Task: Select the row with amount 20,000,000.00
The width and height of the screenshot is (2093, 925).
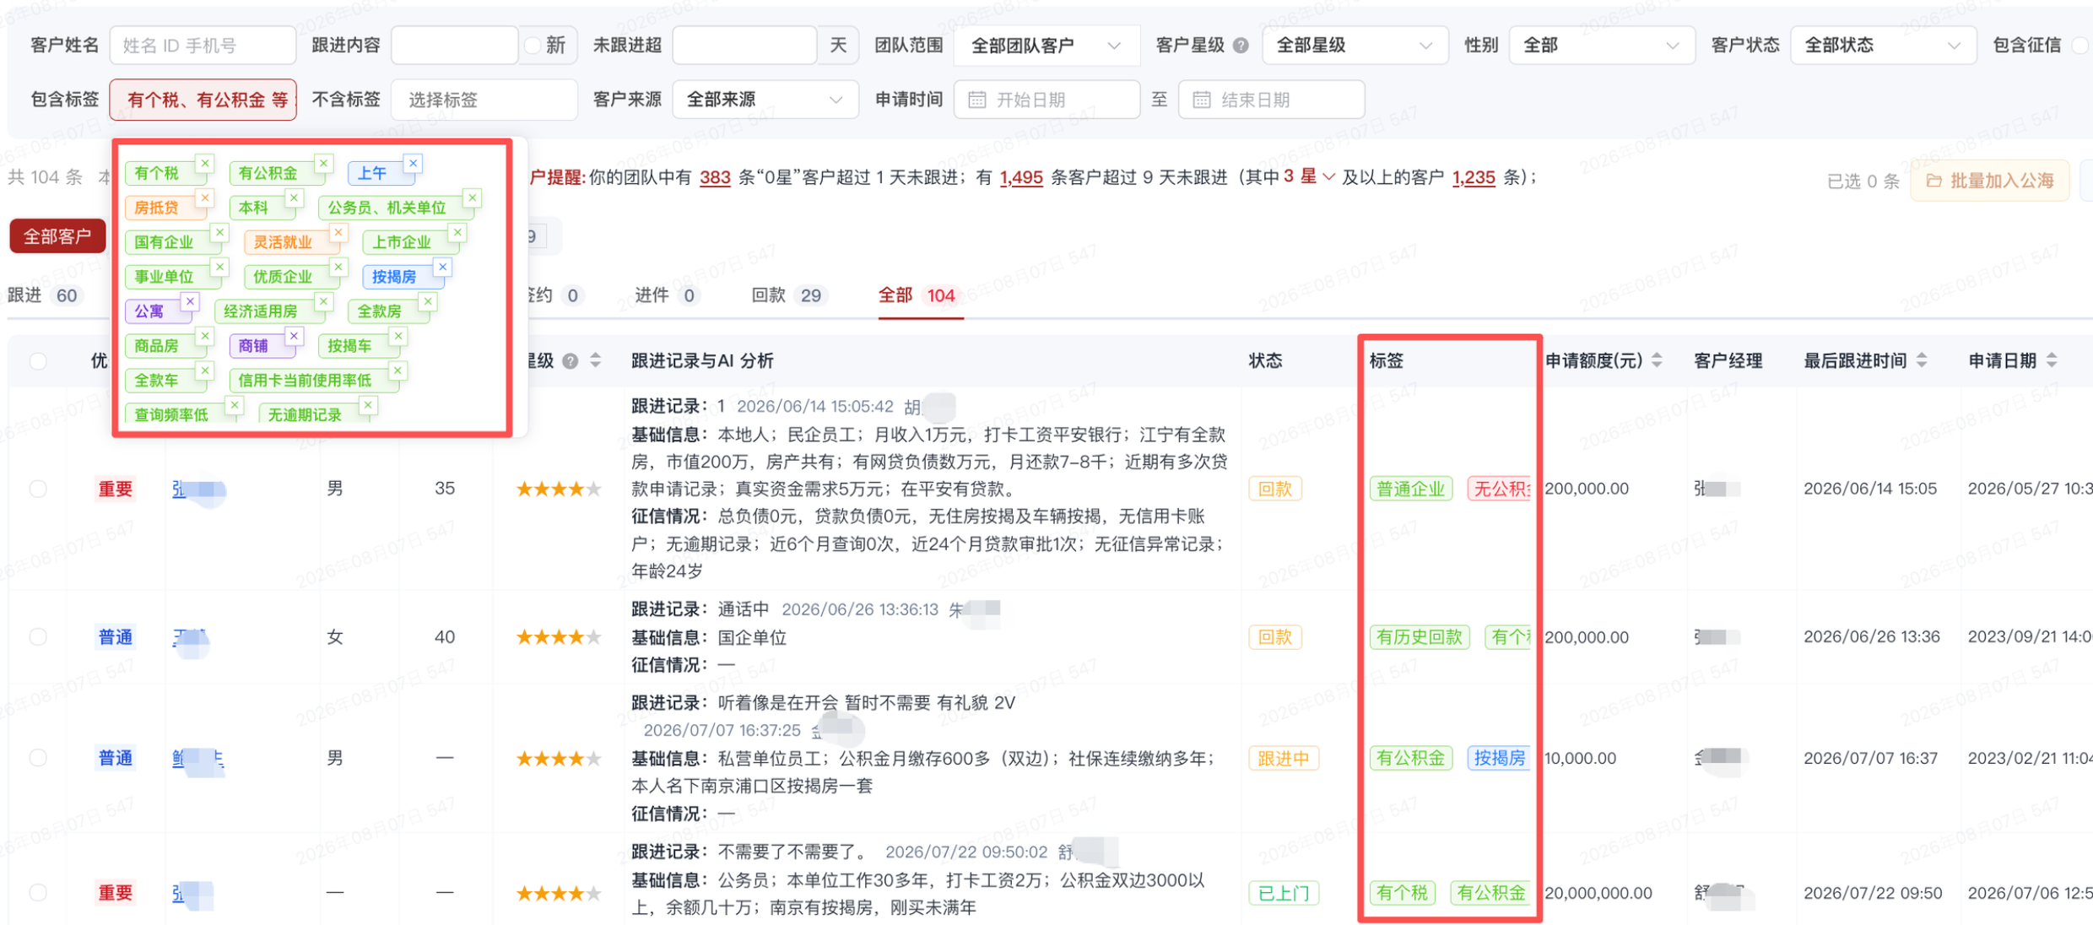Action: click(x=38, y=892)
